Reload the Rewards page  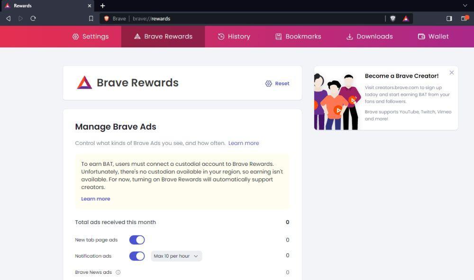point(33,18)
